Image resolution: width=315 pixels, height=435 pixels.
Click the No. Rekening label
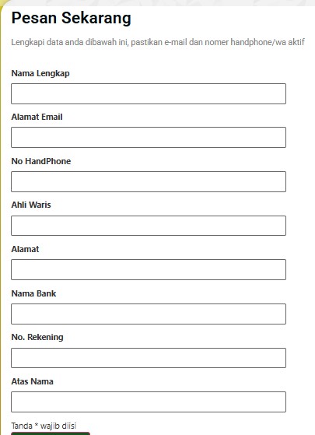click(x=37, y=337)
